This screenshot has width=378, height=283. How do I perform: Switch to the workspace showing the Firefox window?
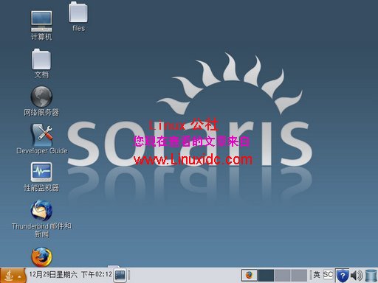(x=250, y=275)
